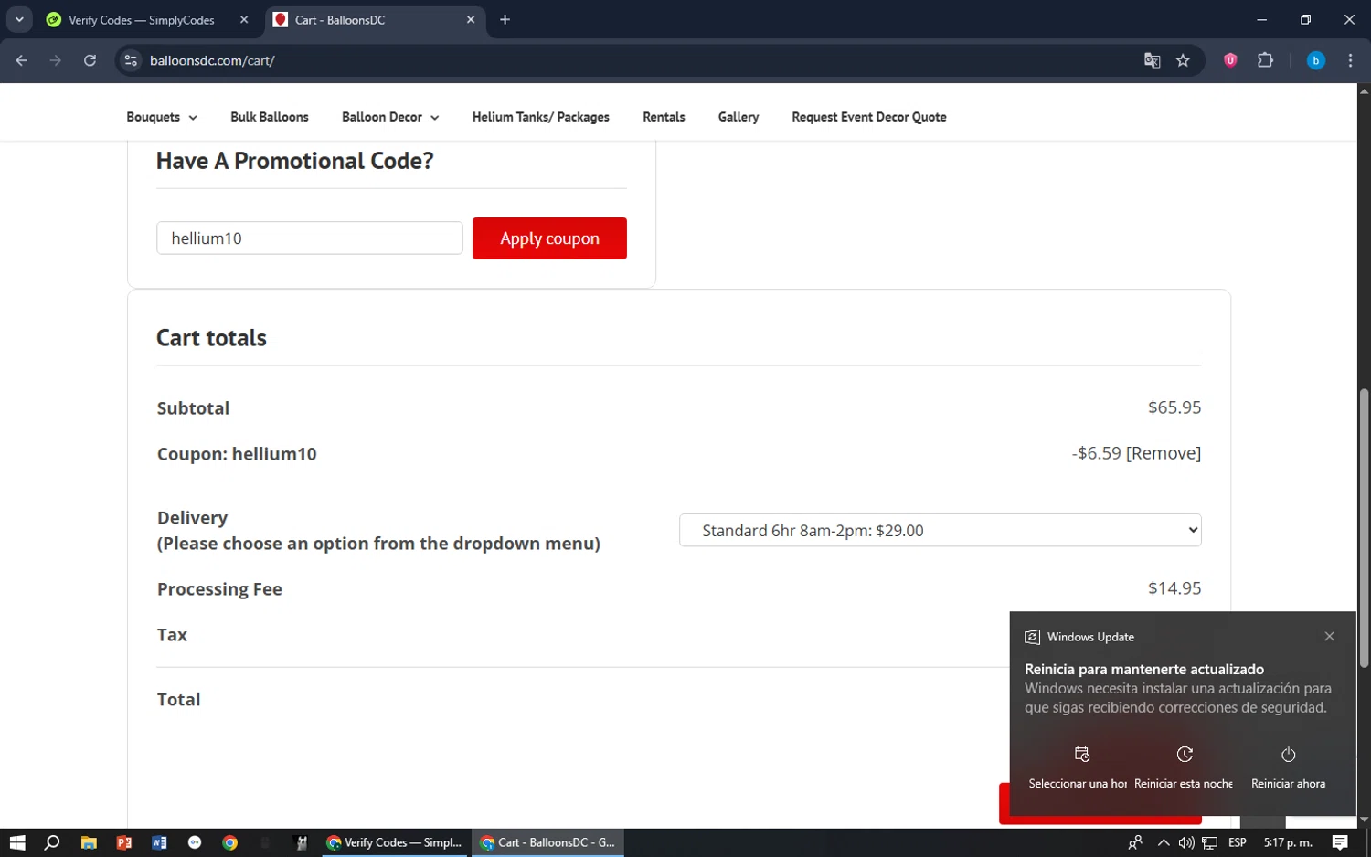1371x857 pixels.
Task: Open a new browser tab
Action: pos(505,19)
